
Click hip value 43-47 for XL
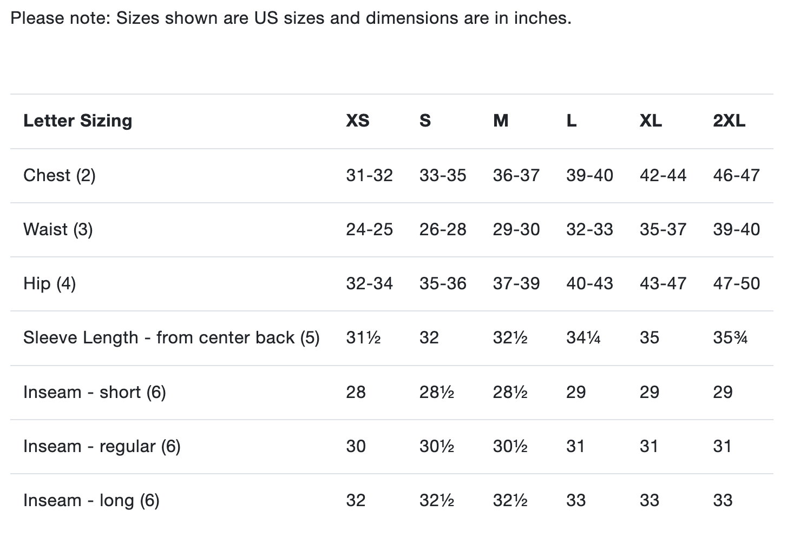coord(663,283)
